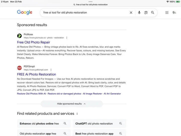Click the magnifying glass search button

coord(153,13)
